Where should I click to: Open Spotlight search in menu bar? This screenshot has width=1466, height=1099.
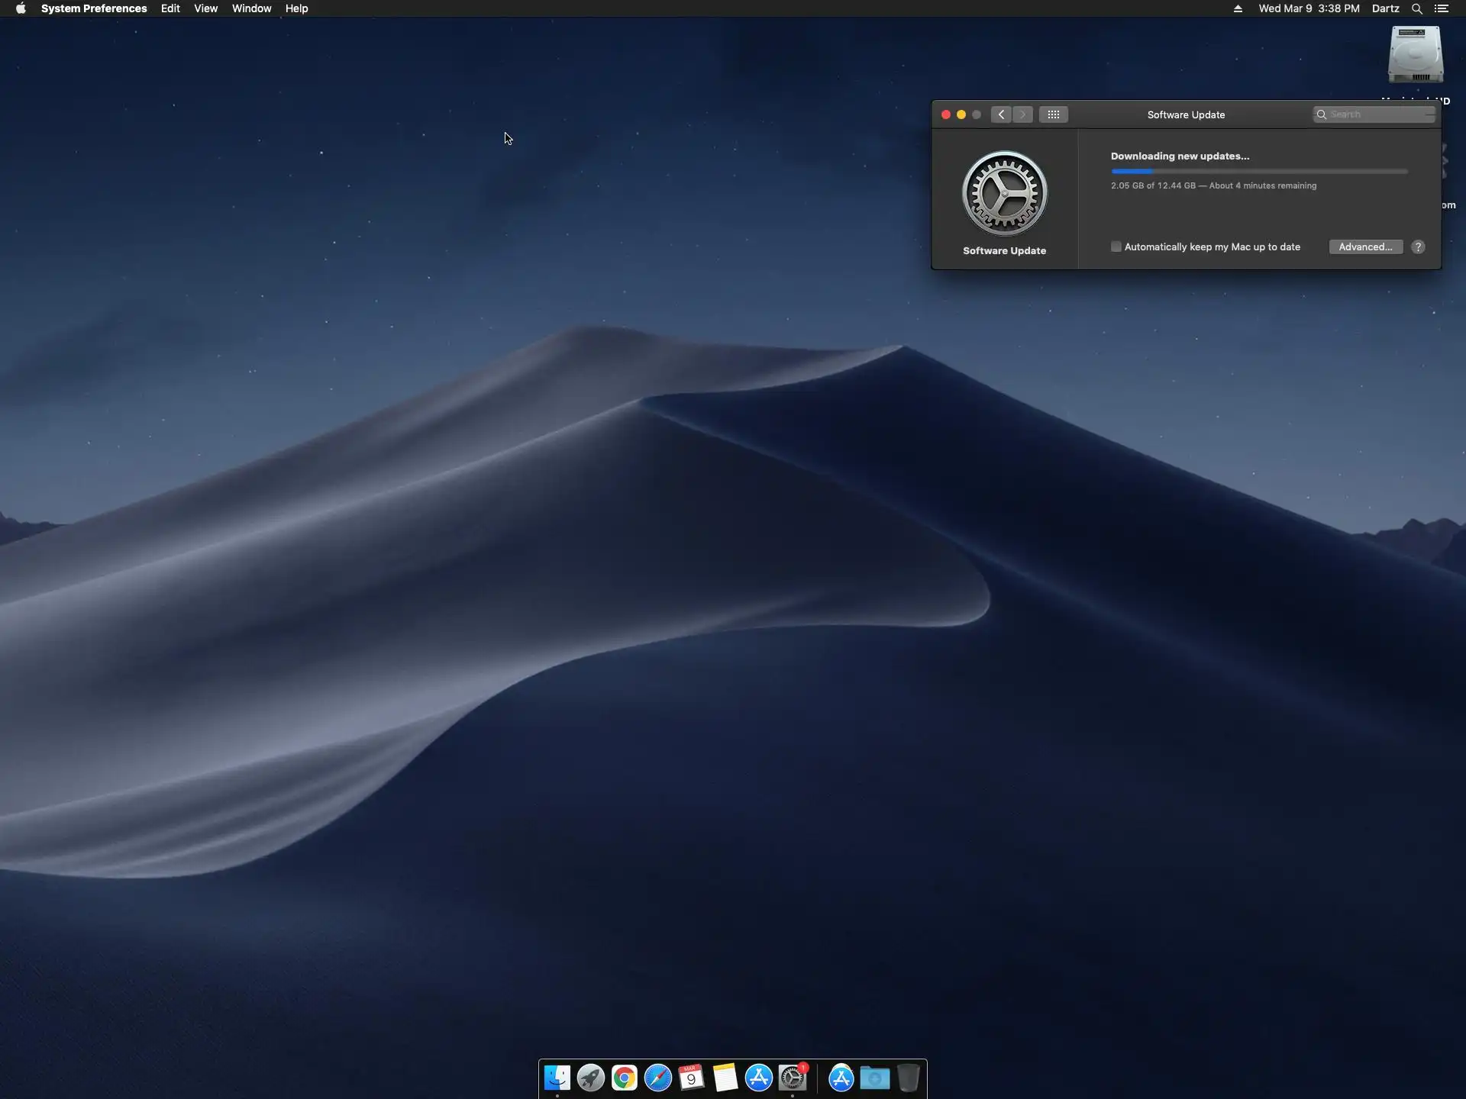tap(1416, 8)
